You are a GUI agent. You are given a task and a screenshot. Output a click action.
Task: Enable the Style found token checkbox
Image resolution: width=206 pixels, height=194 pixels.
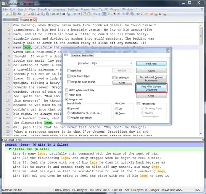(69, 76)
